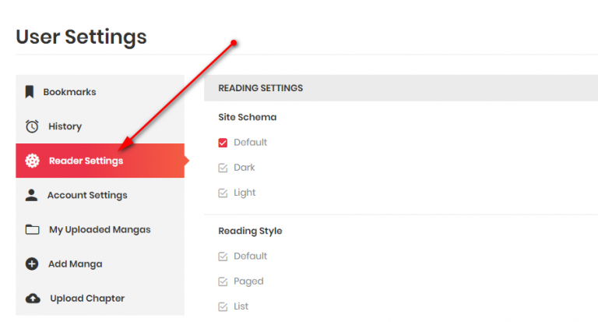This screenshot has height=322, width=598.
Task: Uncheck the Default site schema checkbox
Action: click(x=223, y=143)
